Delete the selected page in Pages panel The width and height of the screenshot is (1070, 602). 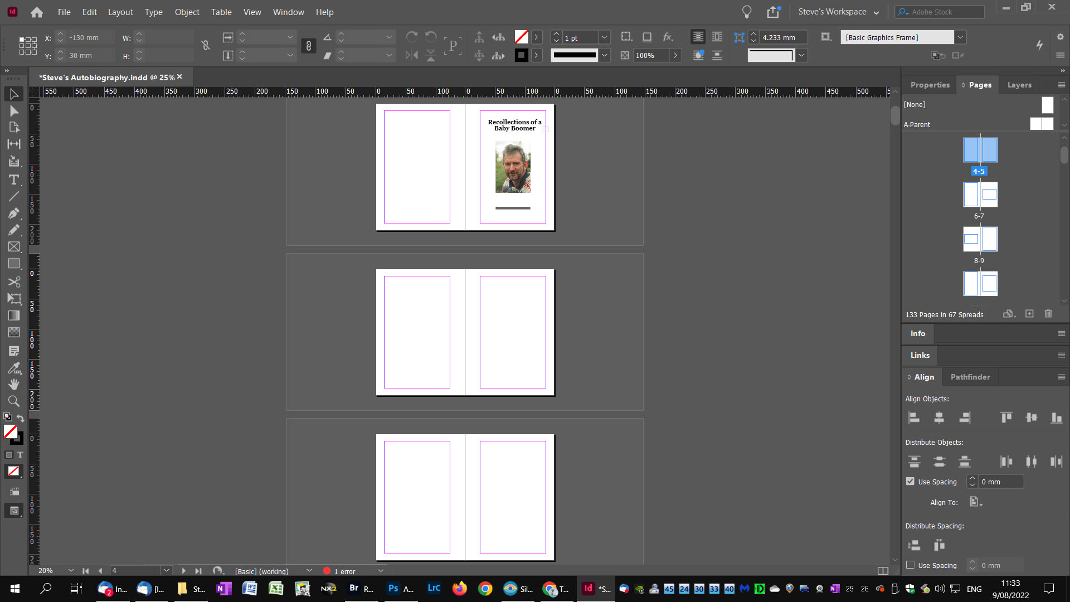tap(1048, 314)
